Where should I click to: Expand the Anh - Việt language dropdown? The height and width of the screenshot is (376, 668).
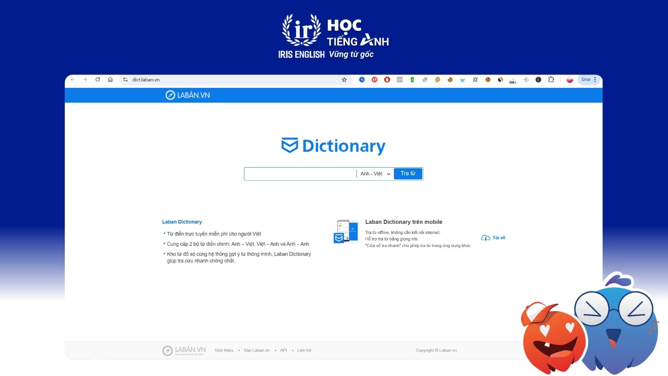coord(375,174)
